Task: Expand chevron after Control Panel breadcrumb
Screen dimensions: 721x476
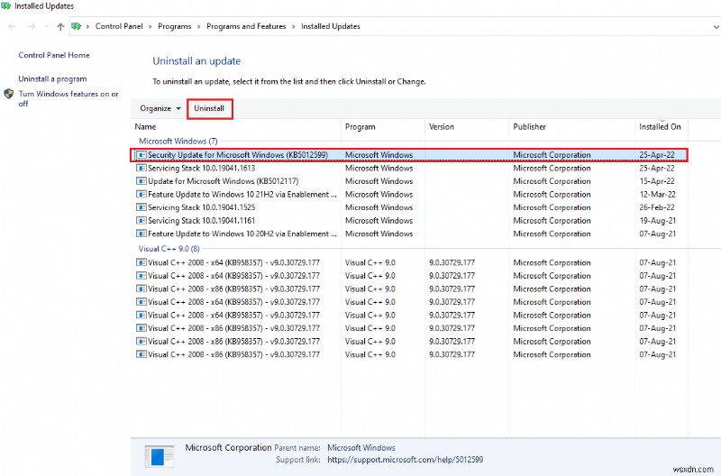Action: 150,27
